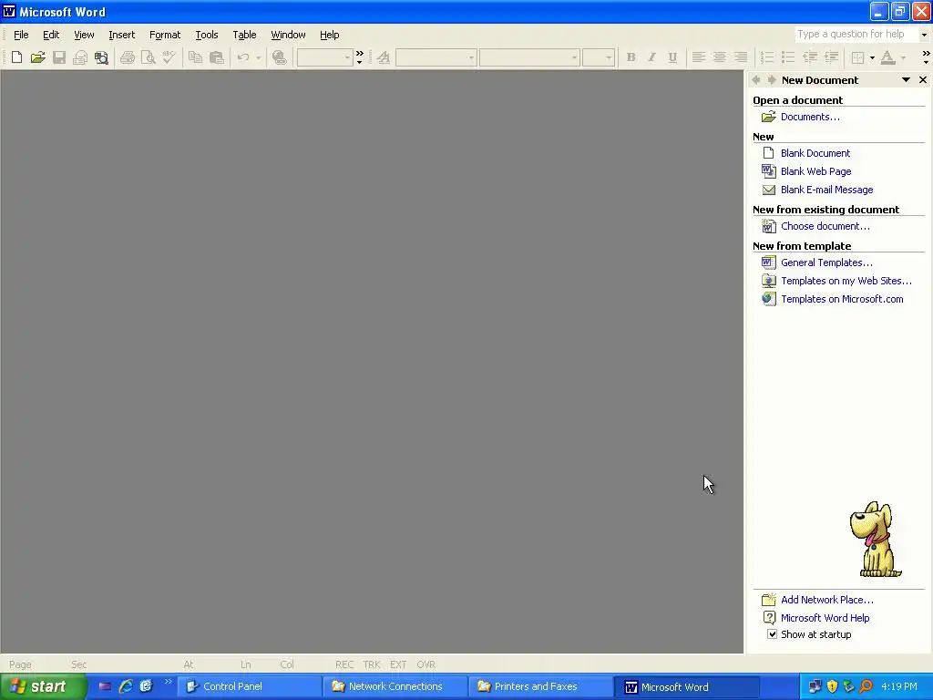Click the Copy toolbar icon

tap(195, 57)
